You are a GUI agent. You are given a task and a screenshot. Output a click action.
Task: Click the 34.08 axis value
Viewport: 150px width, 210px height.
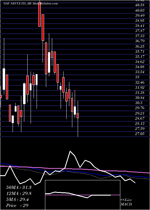140,67
